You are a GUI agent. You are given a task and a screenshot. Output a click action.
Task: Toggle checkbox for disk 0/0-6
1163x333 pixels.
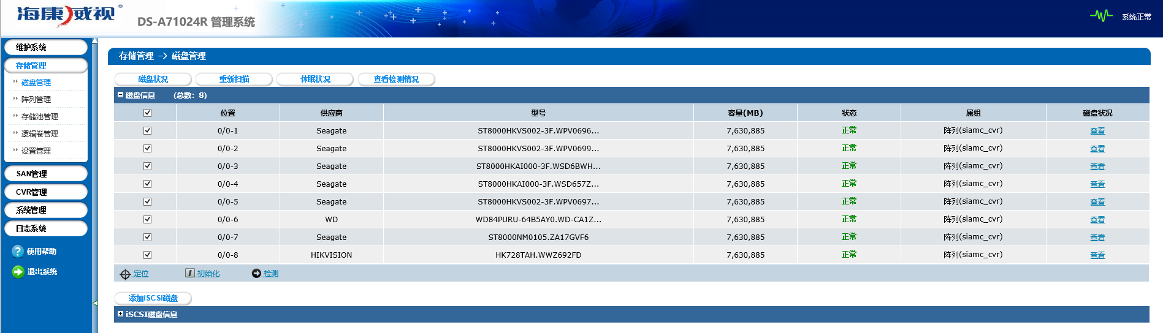point(147,219)
